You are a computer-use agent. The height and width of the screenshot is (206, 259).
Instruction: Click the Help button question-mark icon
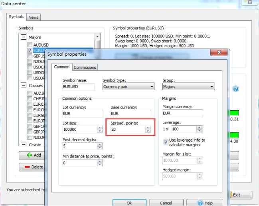click(x=200, y=203)
